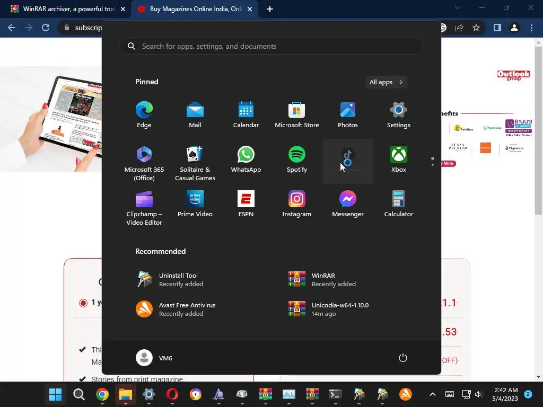Click the volume icon in system tray
Viewport: 543px width, 407px height.
point(479,394)
